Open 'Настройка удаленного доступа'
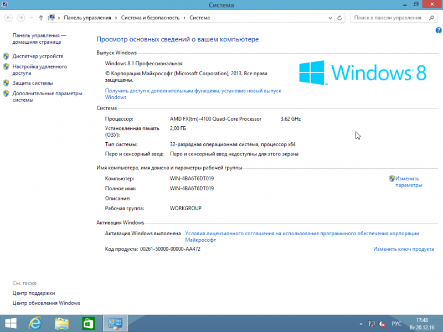 (39, 70)
